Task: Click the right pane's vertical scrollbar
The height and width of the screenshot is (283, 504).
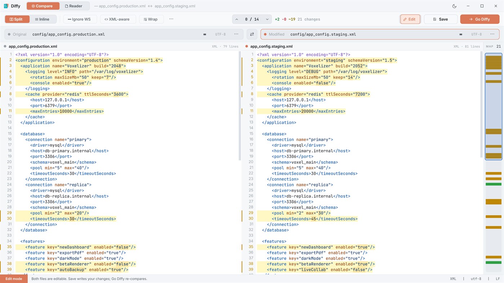Action: pyautogui.click(x=481, y=105)
